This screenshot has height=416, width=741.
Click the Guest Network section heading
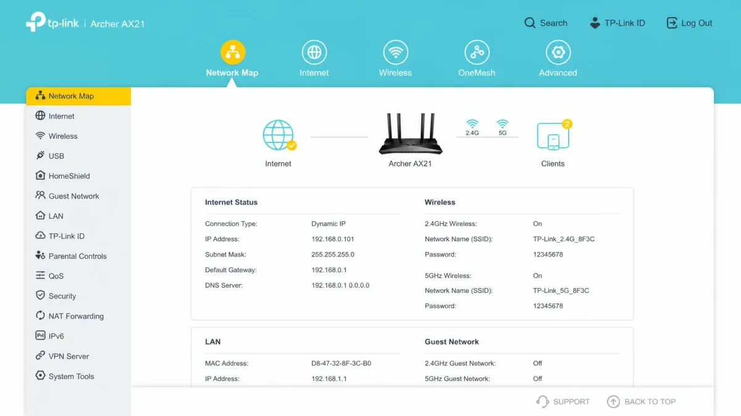pyautogui.click(x=452, y=341)
